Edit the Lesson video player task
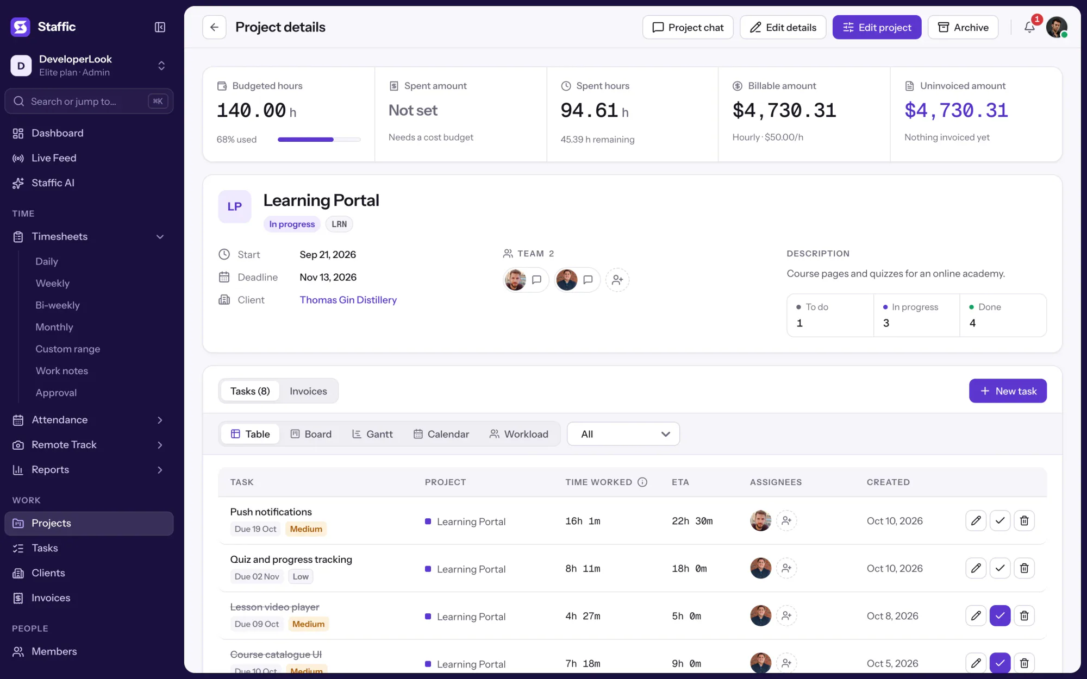This screenshot has width=1087, height=679. [976, 615]
